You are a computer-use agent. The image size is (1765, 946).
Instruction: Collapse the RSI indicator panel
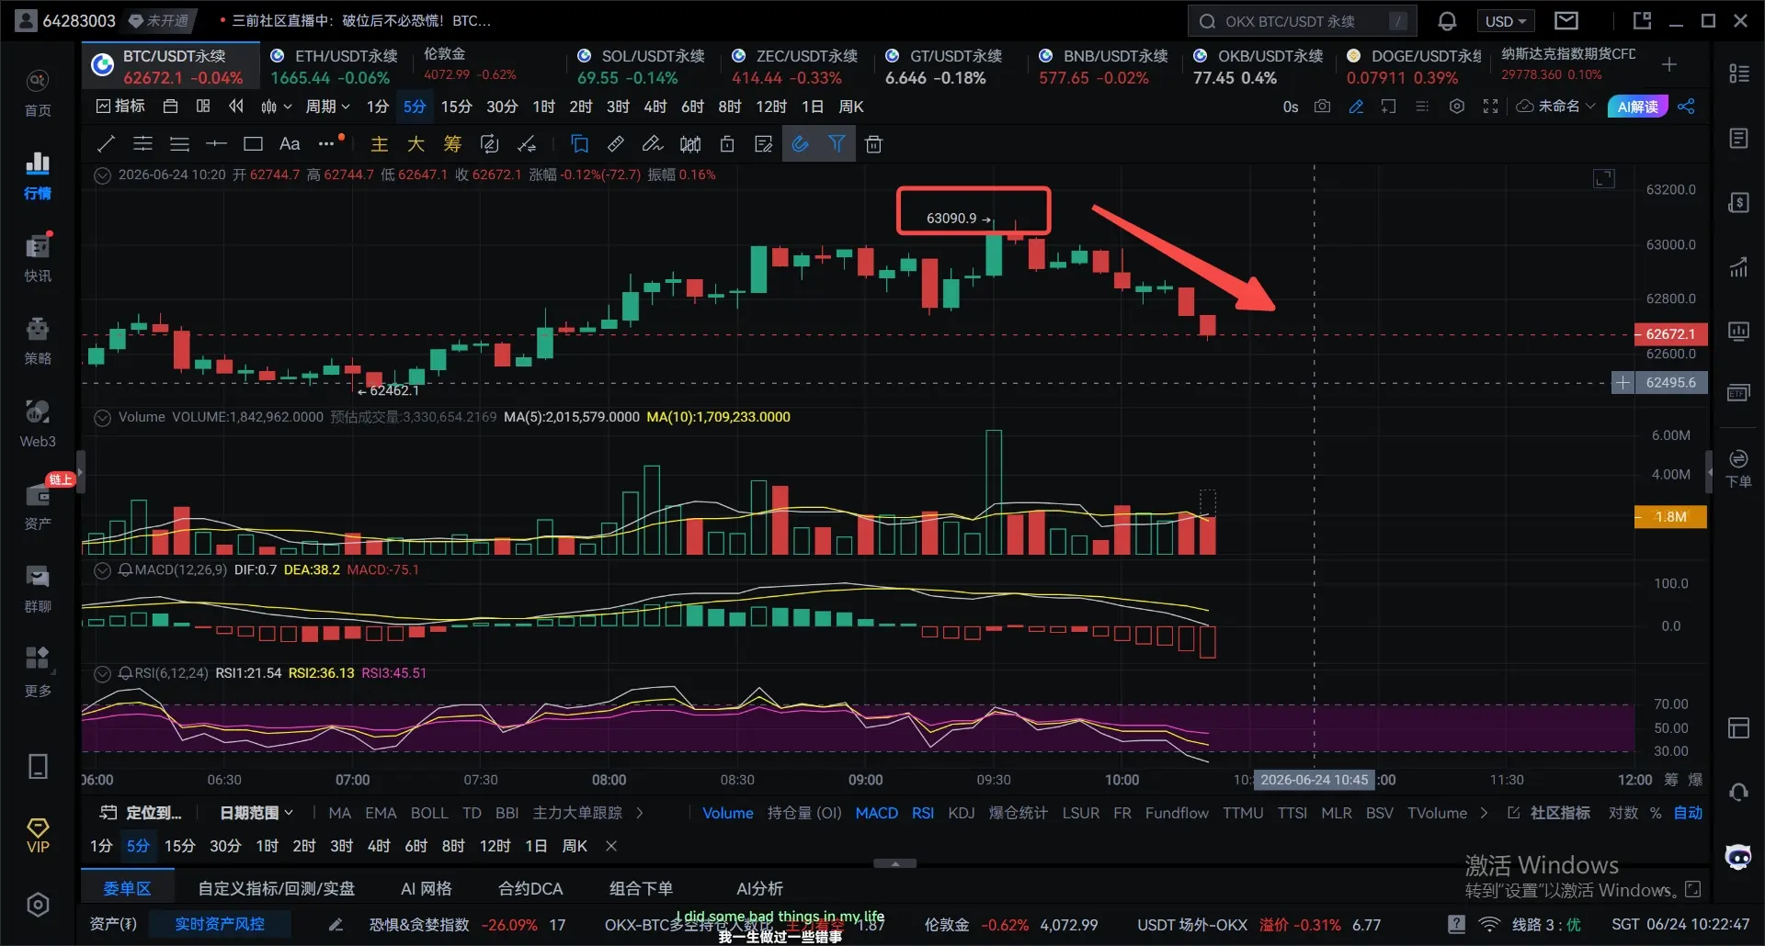103,673
